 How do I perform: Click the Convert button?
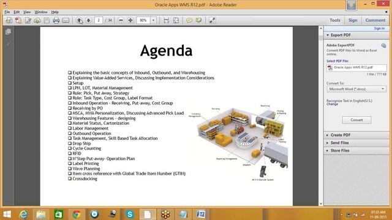pyautogui.click(x=356, y=120)
